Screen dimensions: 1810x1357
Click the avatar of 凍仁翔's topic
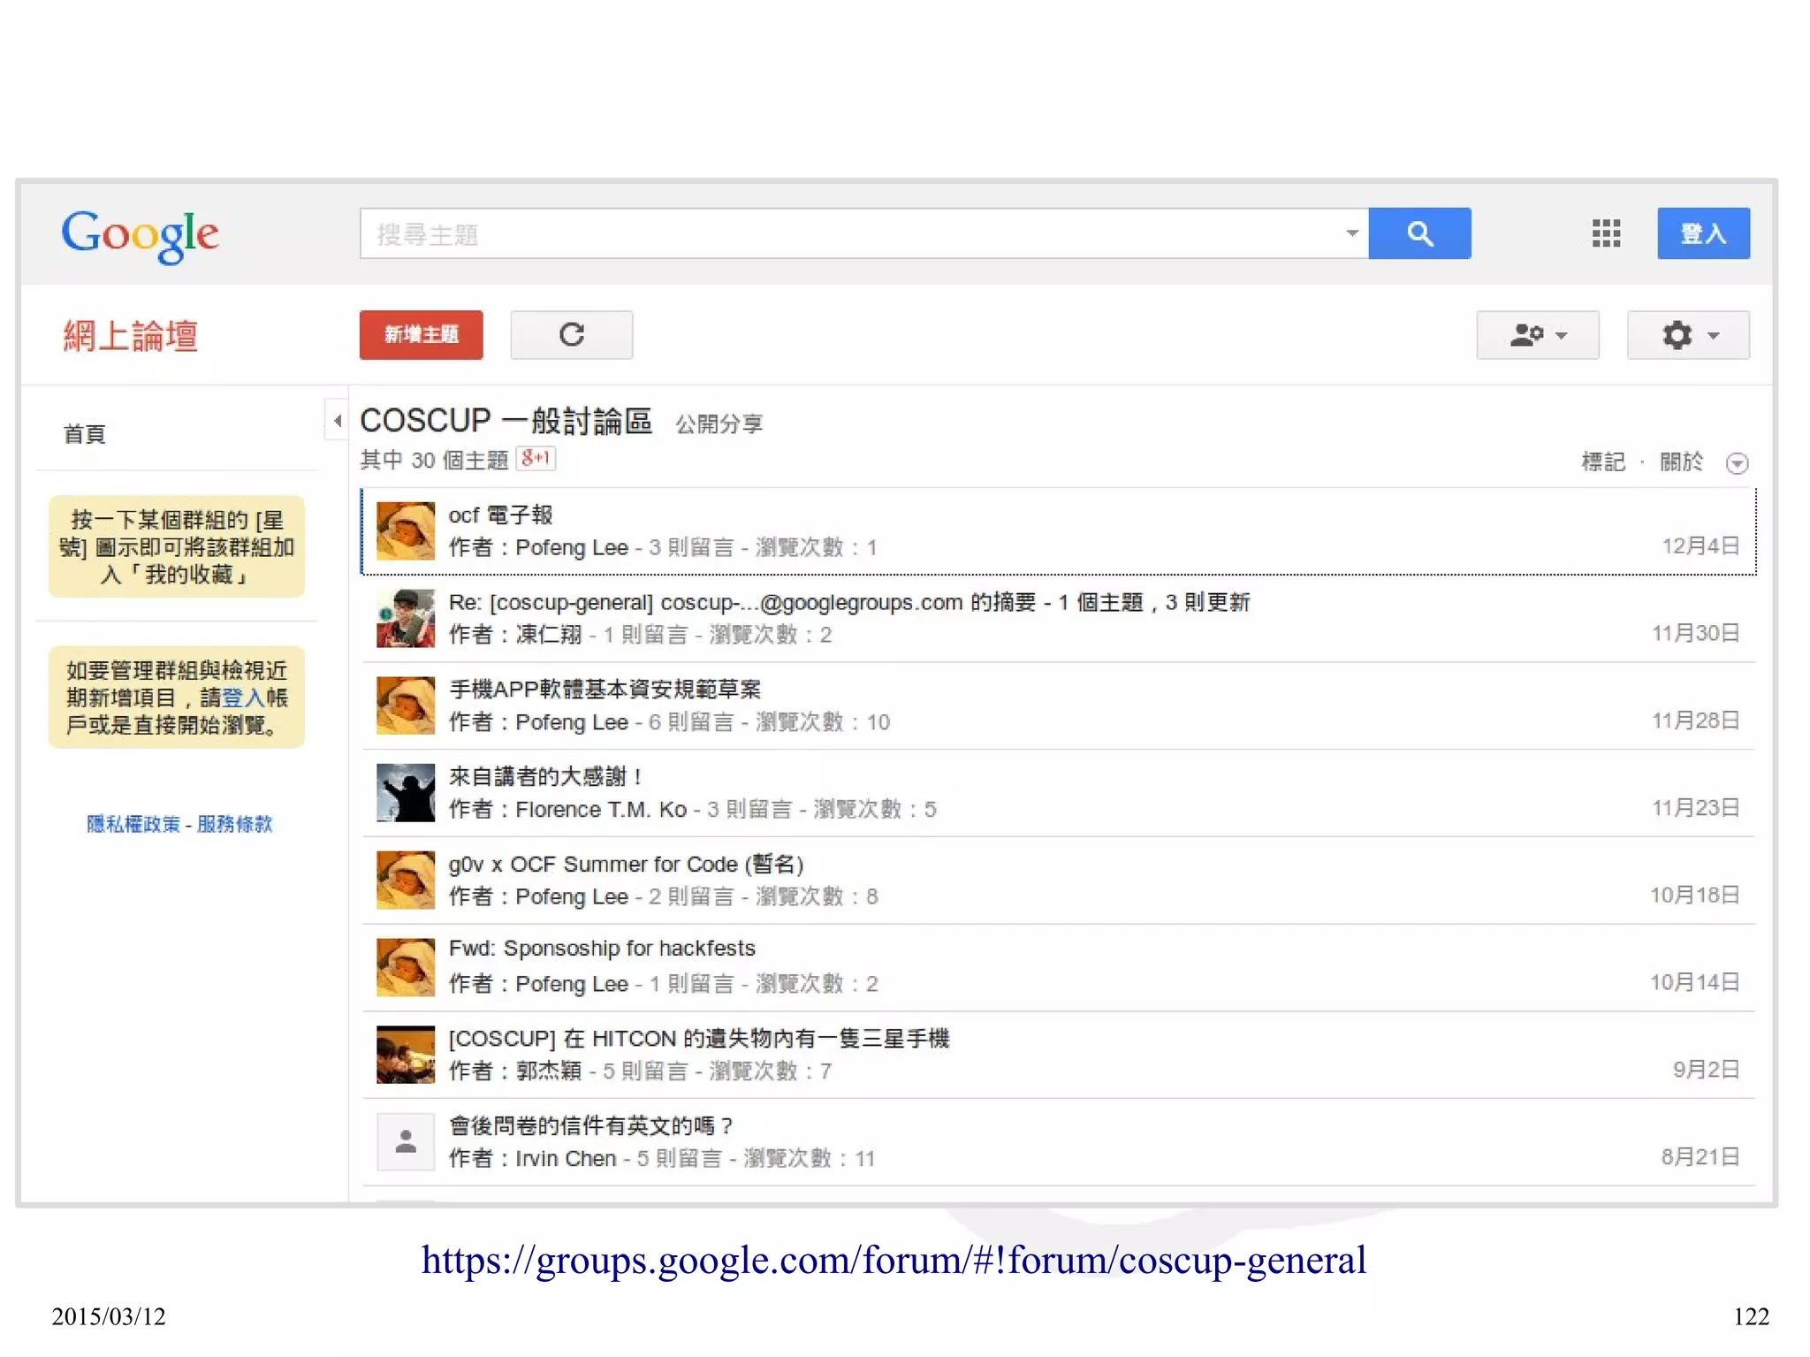[x=406, y=618]
